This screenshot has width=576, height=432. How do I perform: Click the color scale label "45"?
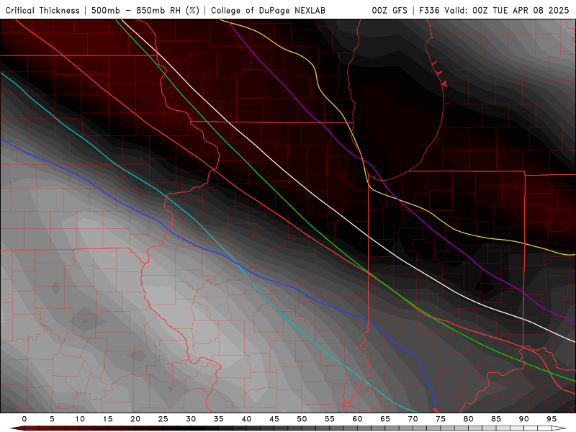coord(274,419)
